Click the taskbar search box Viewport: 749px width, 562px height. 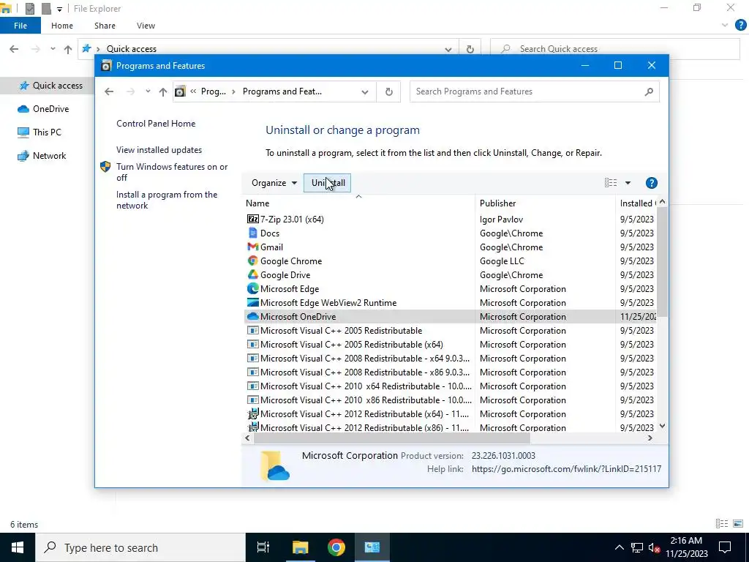[140, 547]
